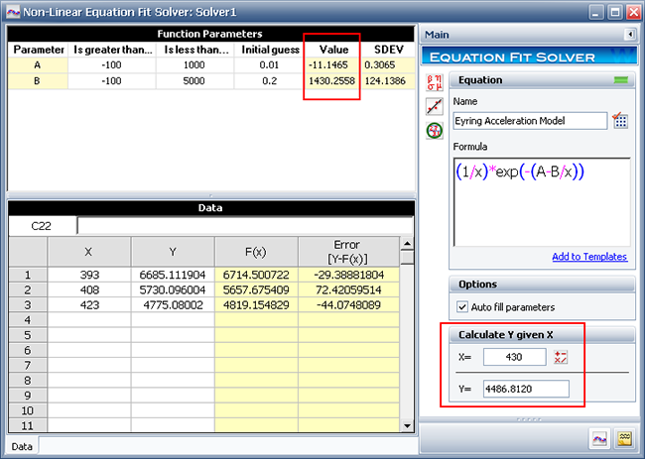The height and width of the screenshot is (459, 645).
Task: Click the chart page icon at bottom right
Action: point(599,437)
